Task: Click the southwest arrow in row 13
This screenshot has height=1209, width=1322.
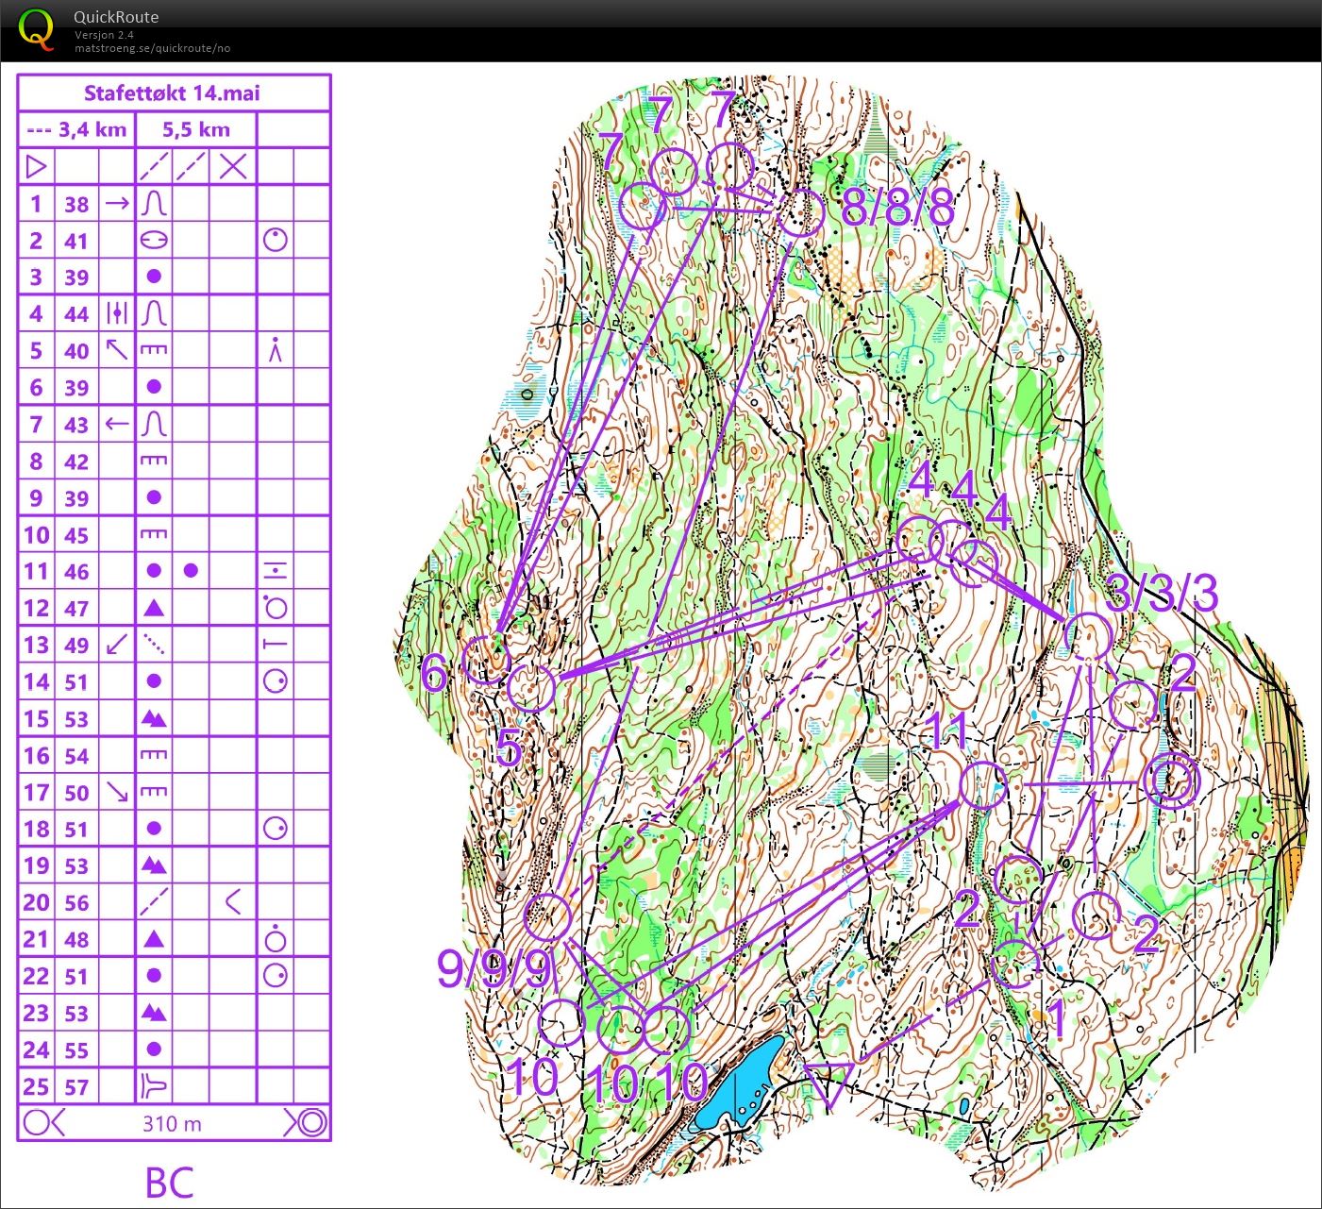Action: pos(117,645)
